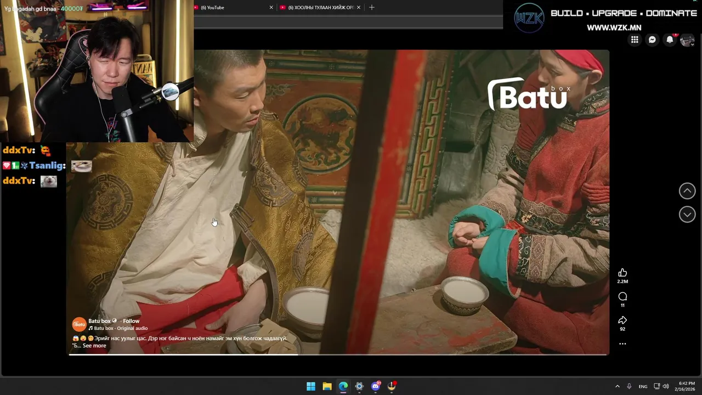The width and height of the screenshot is (702, 395).
Task: Open network quick settings from tray
Action: click(657, 386)
